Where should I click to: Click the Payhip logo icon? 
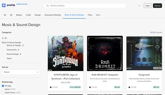[x=4, y=5]
